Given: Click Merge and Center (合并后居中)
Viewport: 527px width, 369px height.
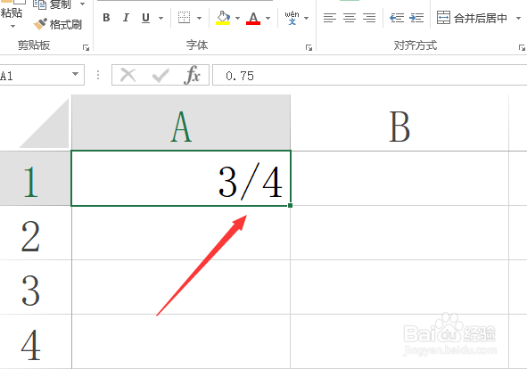Looking at the screenshot, I should coord(473,18).
